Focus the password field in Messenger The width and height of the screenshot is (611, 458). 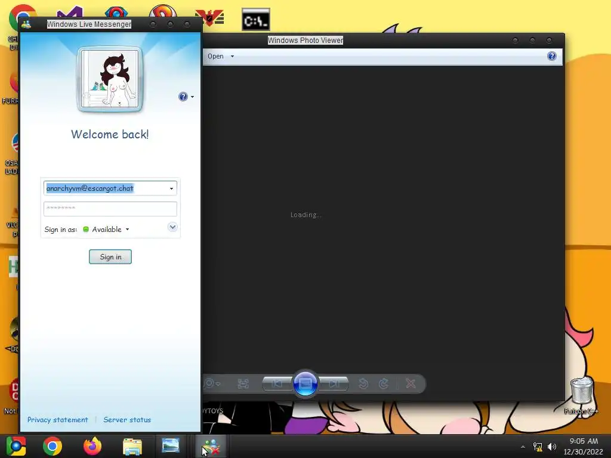[110, 209]
